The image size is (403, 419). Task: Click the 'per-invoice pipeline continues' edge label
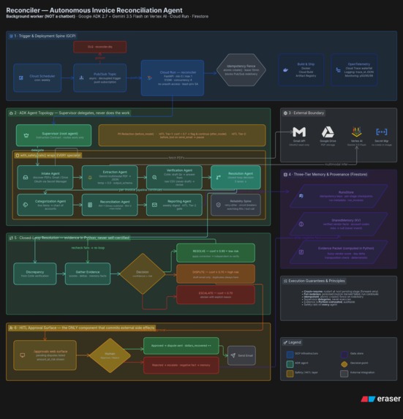coord(140,189)
